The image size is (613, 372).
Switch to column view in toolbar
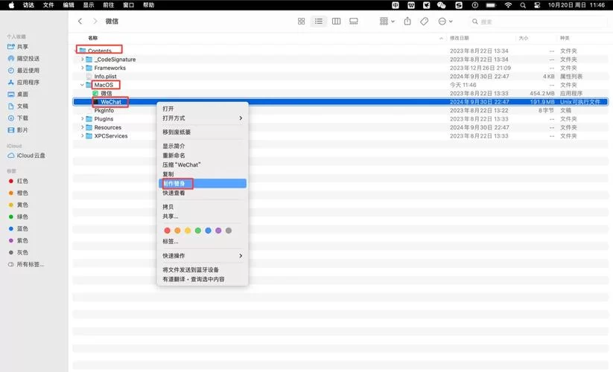pyautogui.click(x=336, y=22)
